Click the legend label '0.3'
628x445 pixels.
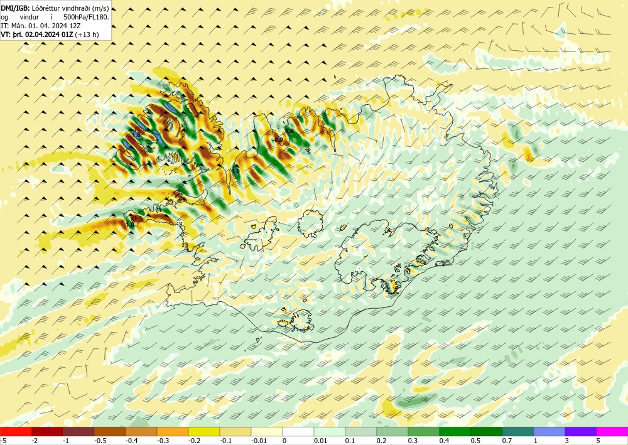413,441
